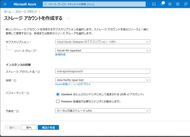Select the Premium performance option
This screenshot has width=190, height=137.
point(58,101)
